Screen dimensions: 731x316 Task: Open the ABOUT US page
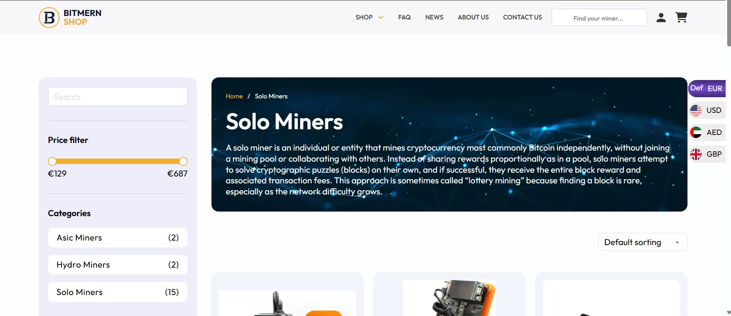(473, 17)
